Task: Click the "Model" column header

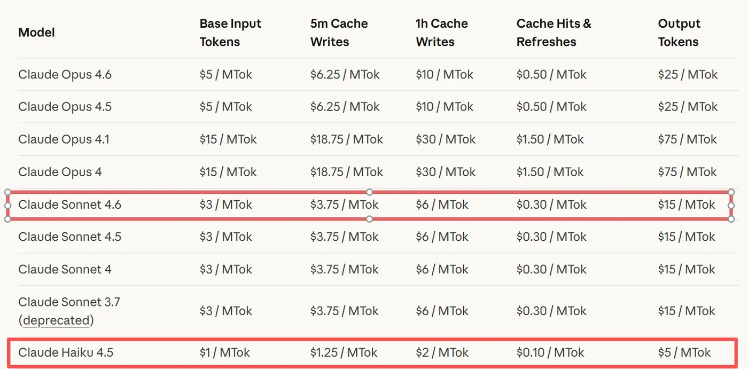Action: click(36, 33)
